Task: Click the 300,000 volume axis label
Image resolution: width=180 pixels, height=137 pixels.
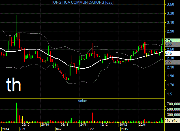Action: [x=173, y=115]
